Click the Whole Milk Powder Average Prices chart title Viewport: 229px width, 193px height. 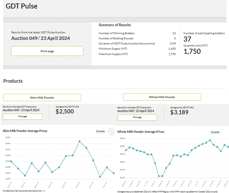click(141, 132)
